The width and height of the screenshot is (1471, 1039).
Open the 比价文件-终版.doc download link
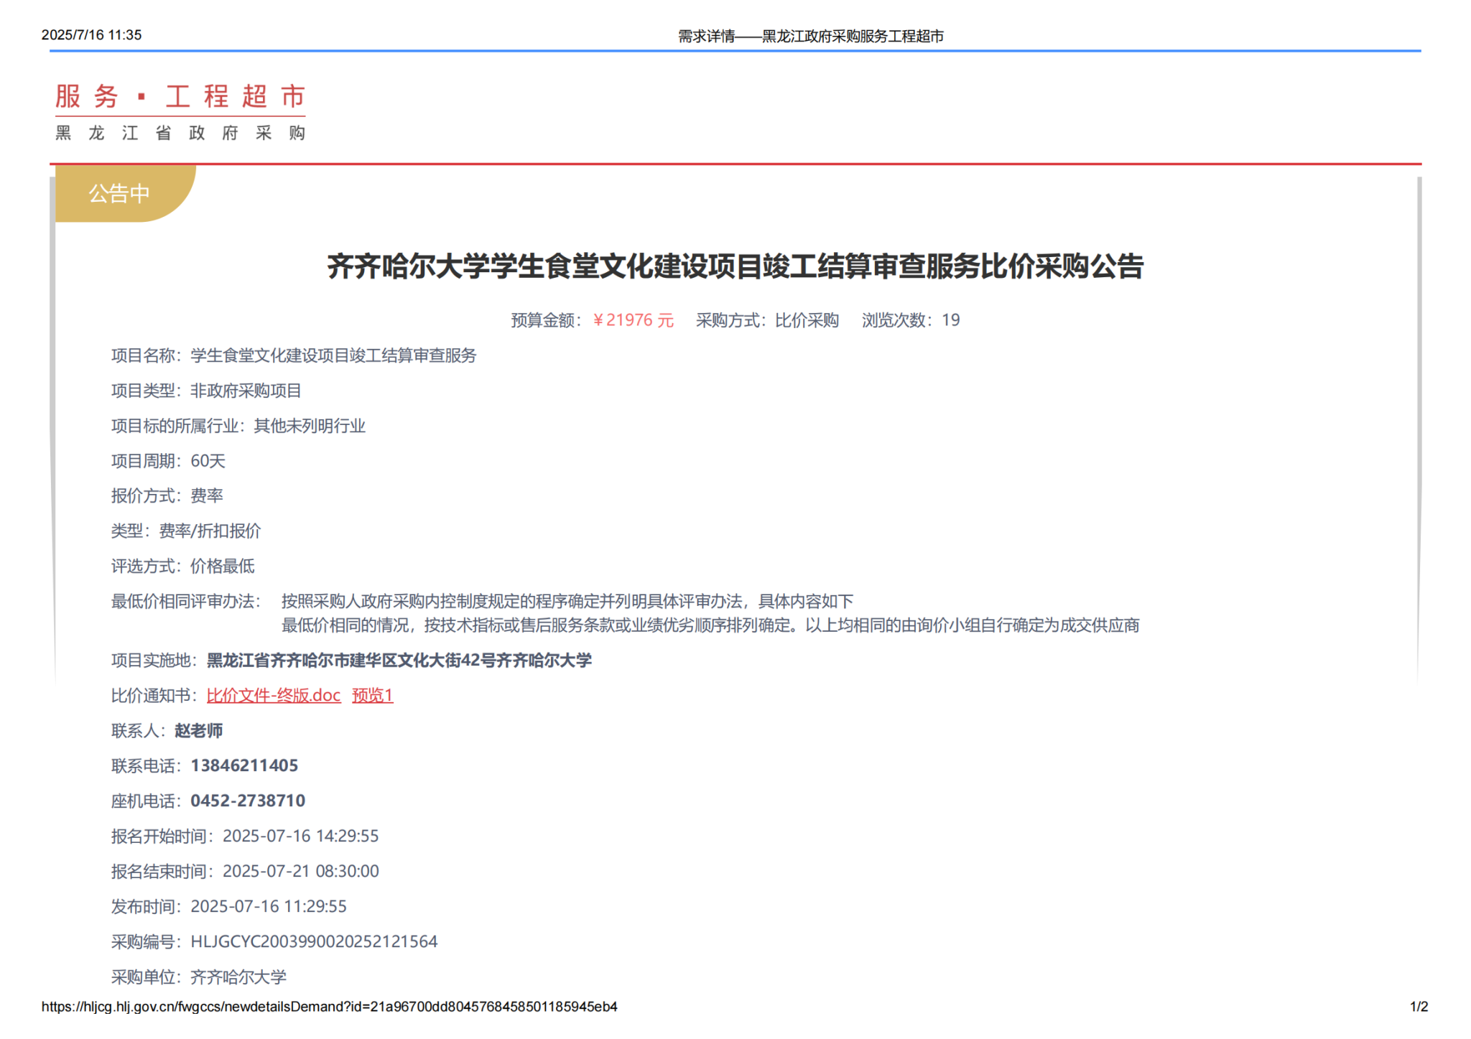(x=273, y=695)
